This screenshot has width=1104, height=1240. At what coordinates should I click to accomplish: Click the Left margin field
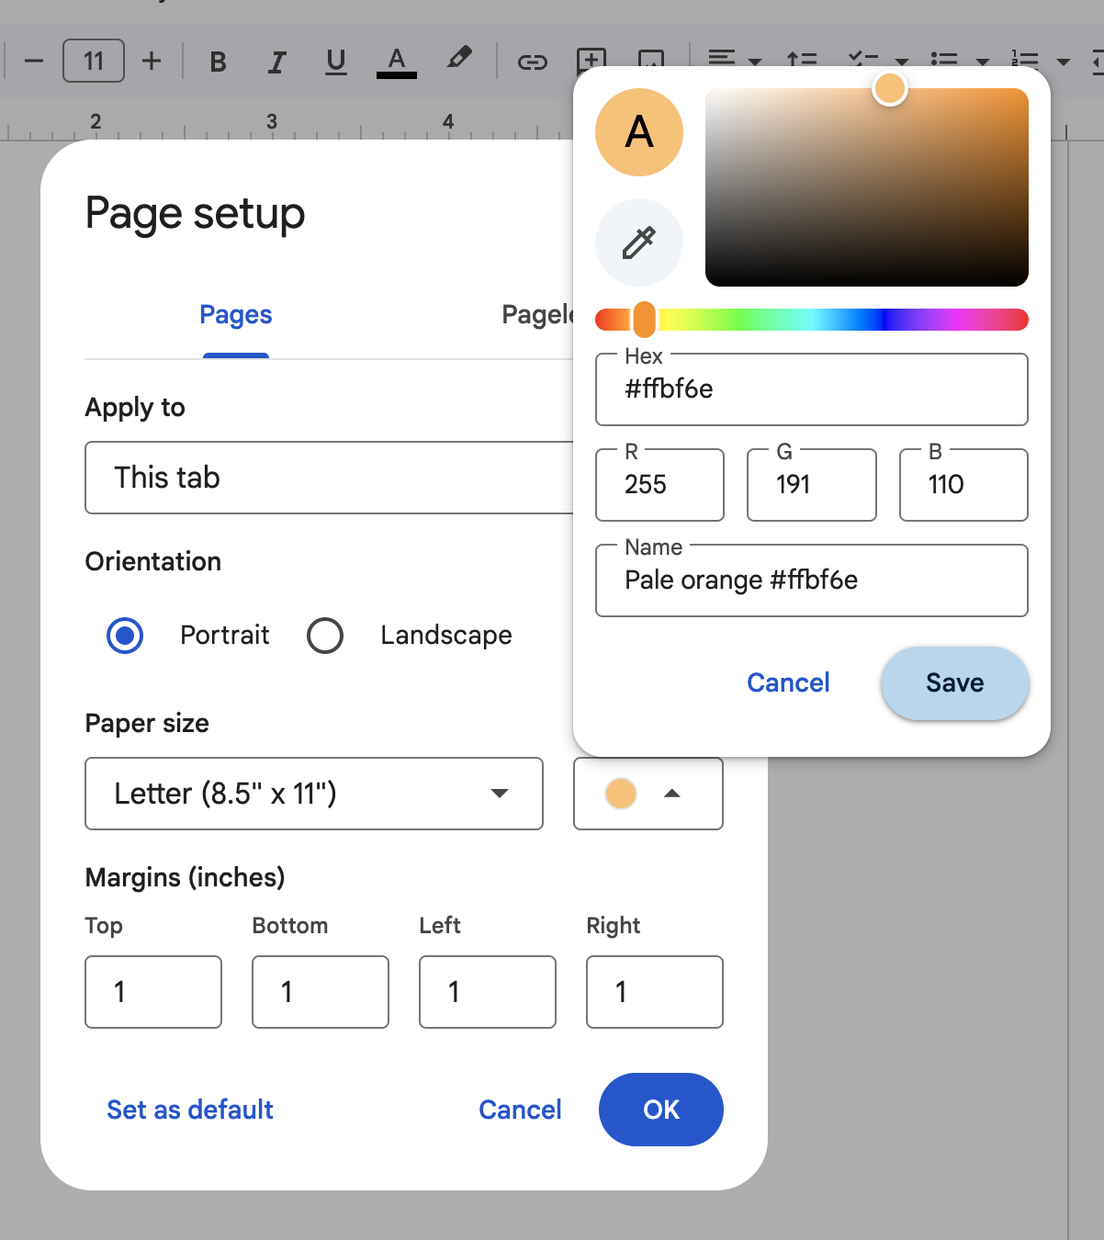488,992
